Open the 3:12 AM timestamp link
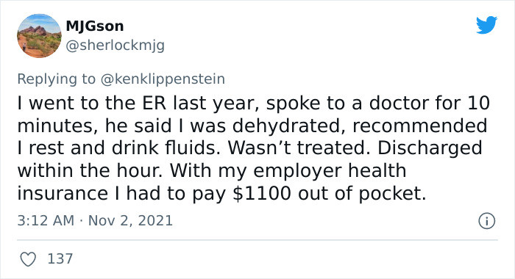 (46, 220)
